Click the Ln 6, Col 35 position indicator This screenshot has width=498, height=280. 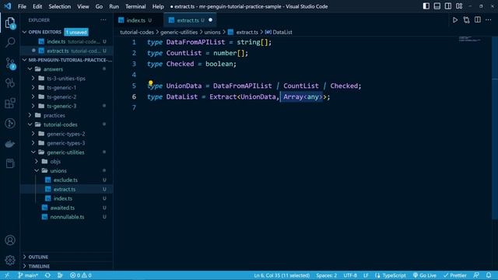282,275
